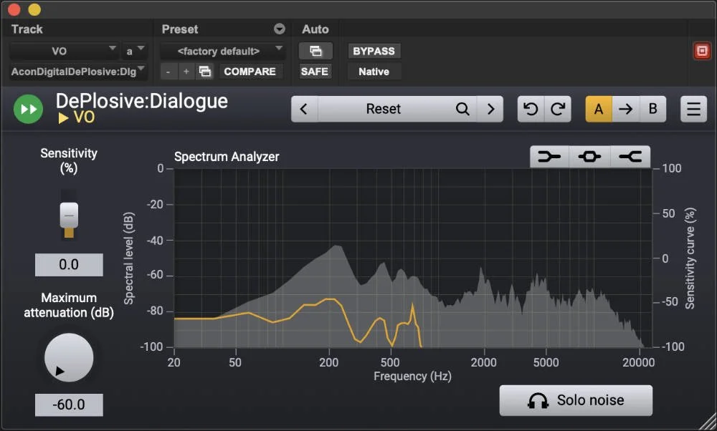Click the red close window button
Image resolution: width=717 pixels, height=431 pixels.
pos(14,9)
